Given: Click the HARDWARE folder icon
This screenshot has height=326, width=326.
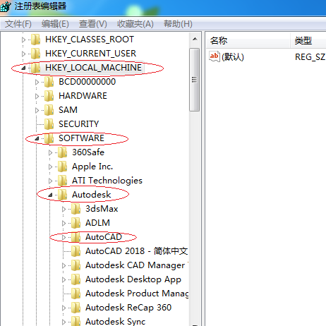Looking at the screenshot, I should [49, 96].
